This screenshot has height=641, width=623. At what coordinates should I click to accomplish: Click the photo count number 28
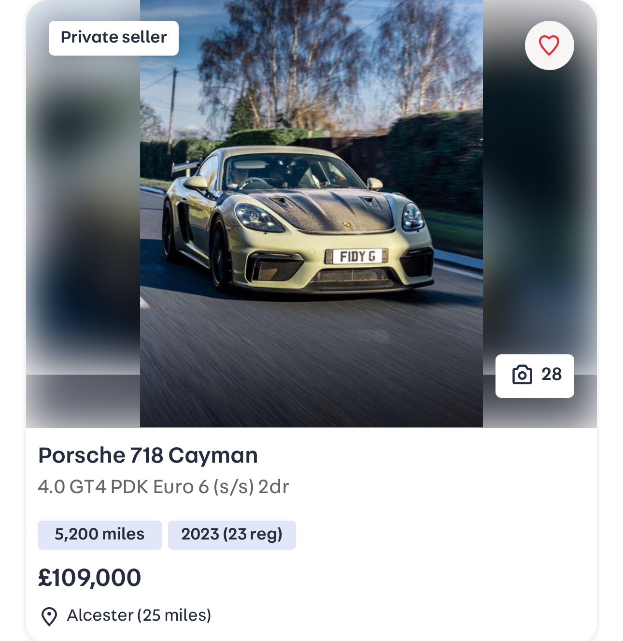tap(552, 375)
